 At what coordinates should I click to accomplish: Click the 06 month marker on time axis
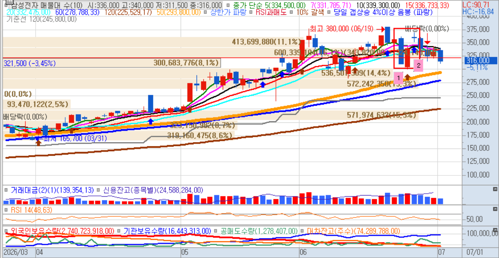pos(303,252)
